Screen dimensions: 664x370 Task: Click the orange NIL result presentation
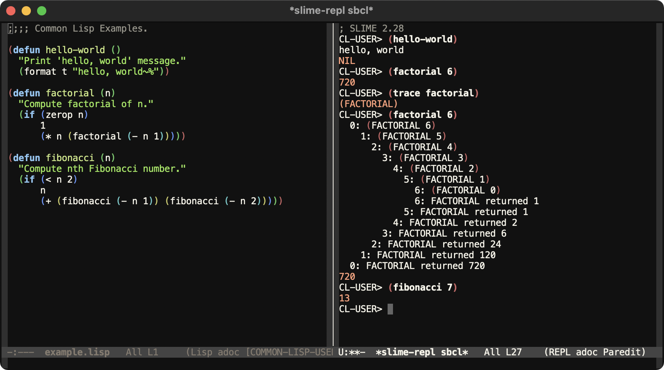[347, 61]
